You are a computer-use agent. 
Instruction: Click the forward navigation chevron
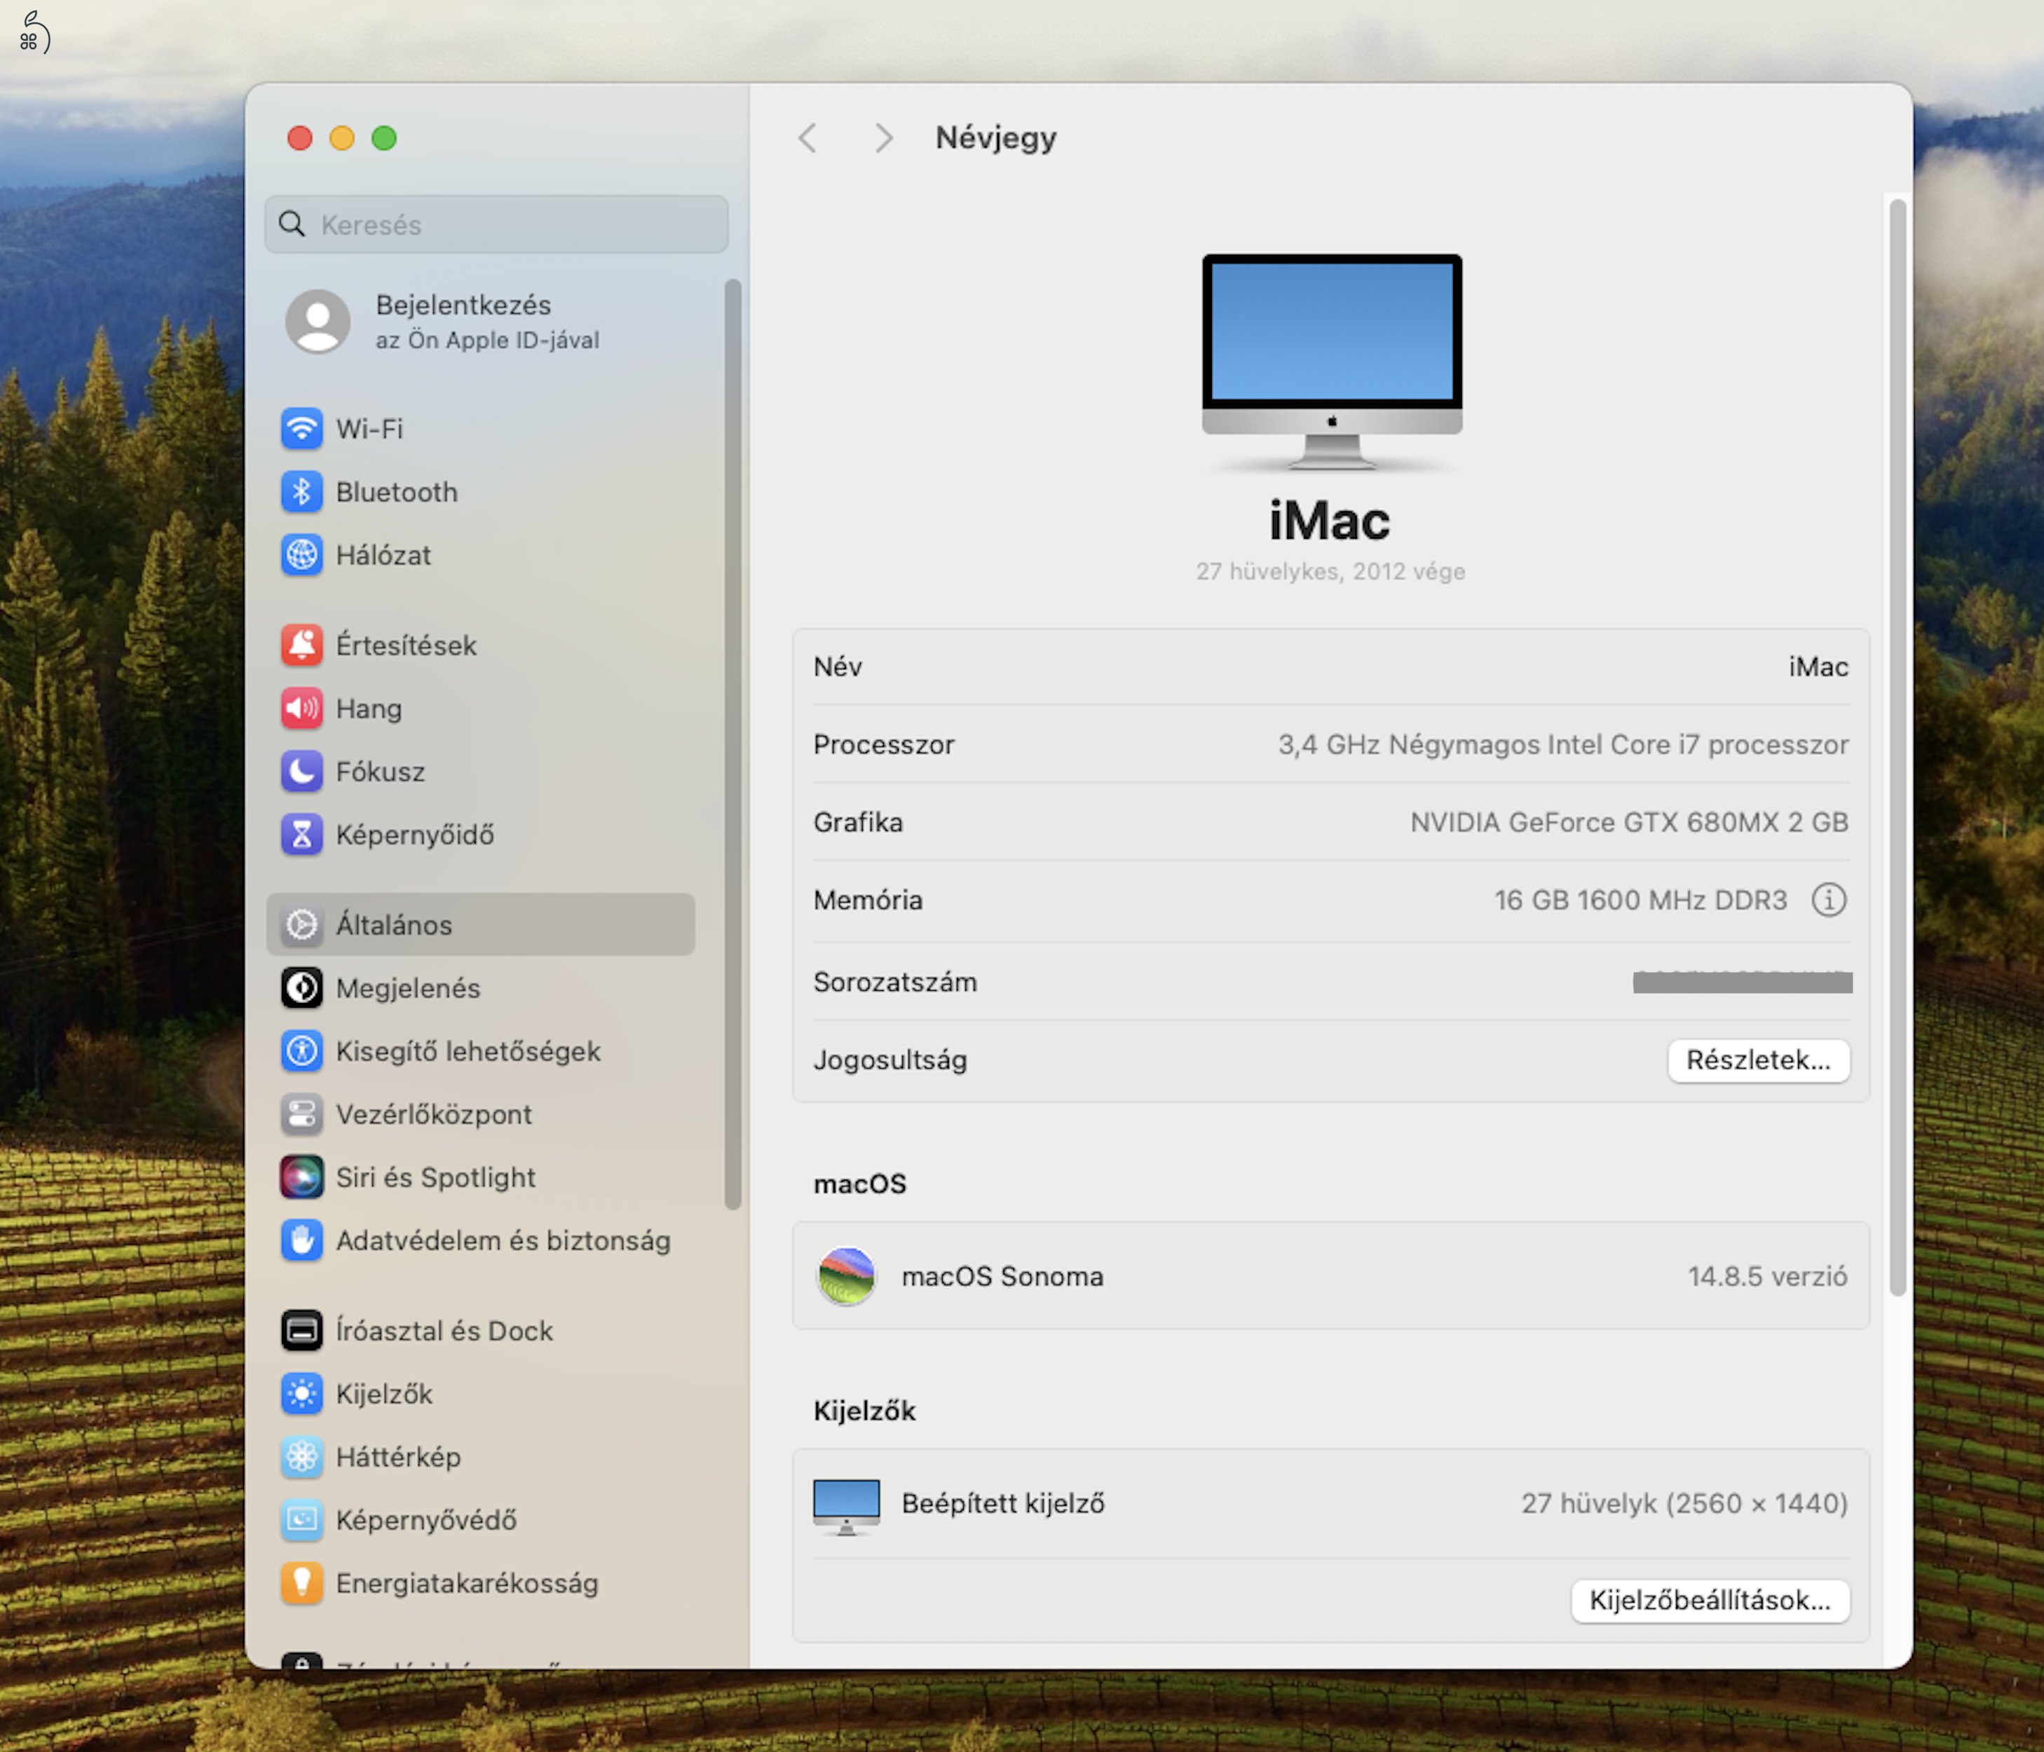point(882,138)
